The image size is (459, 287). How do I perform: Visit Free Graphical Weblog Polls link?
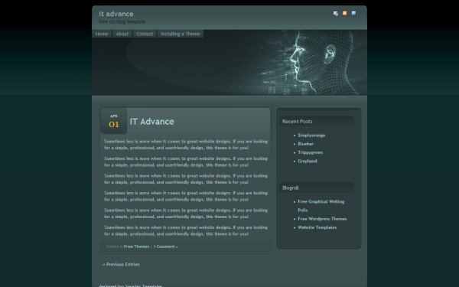[x=321, y=206]
